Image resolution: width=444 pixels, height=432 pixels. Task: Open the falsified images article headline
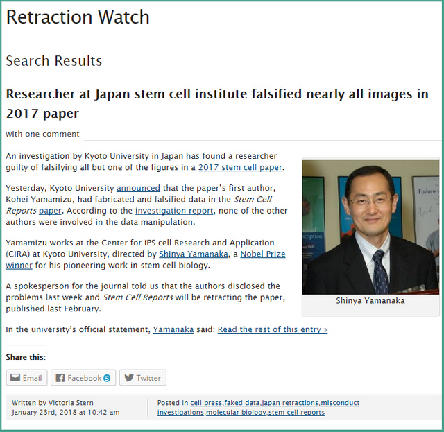tap(217, 103)
